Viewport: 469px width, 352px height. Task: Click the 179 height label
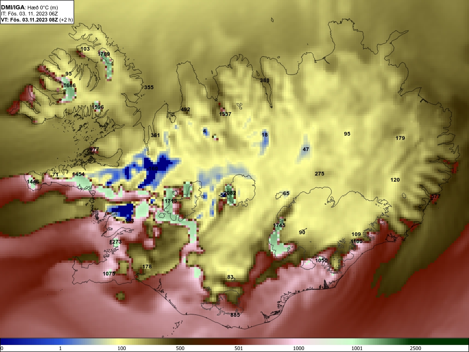click(x=400, y=138)
